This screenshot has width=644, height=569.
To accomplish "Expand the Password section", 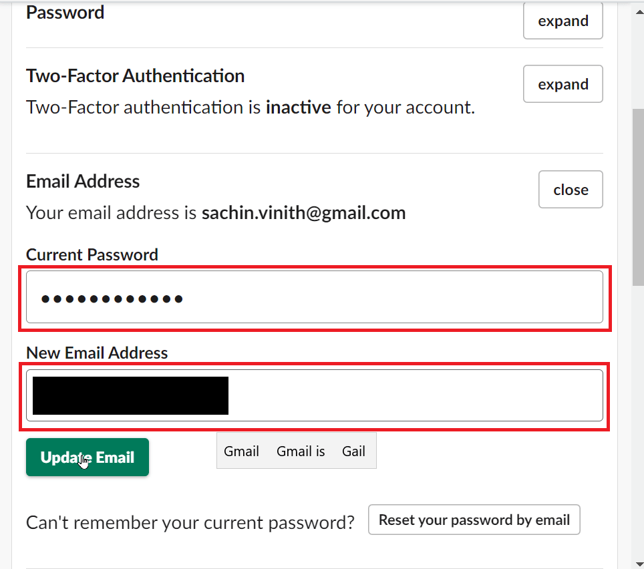I will click(x=562, y=21).
